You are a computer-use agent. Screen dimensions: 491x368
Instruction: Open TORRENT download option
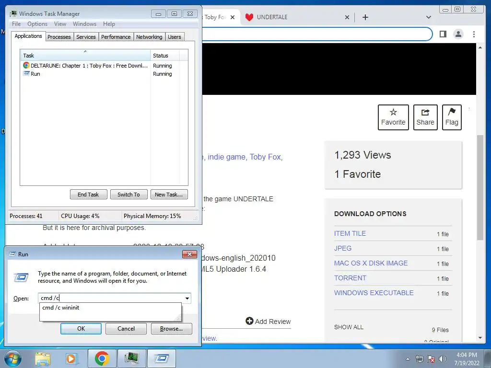350,278
